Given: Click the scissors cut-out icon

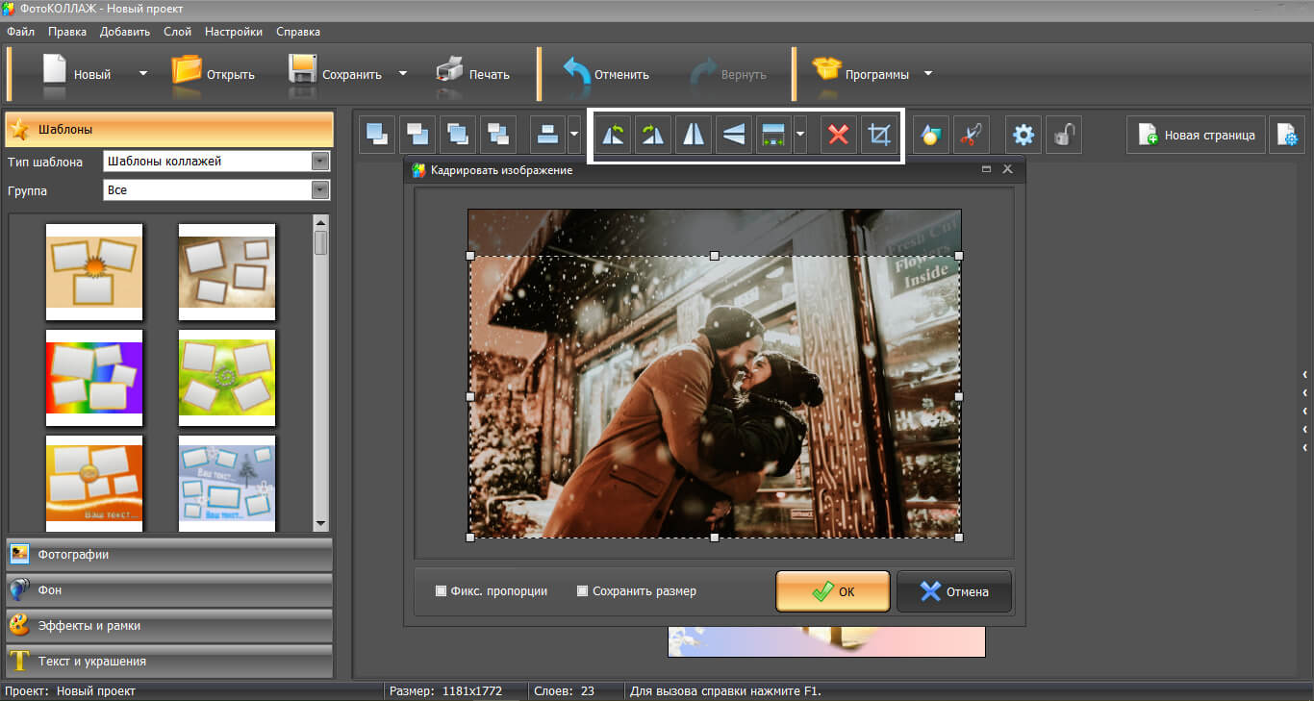Looking at the screenshot, I should (x=972, y=135).
